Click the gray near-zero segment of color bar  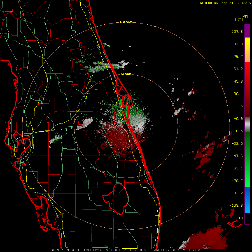[247, 125]
